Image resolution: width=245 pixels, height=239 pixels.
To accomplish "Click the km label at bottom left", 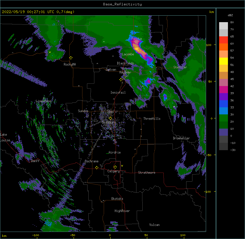I will pyautogui.click(x=4, y=236).
